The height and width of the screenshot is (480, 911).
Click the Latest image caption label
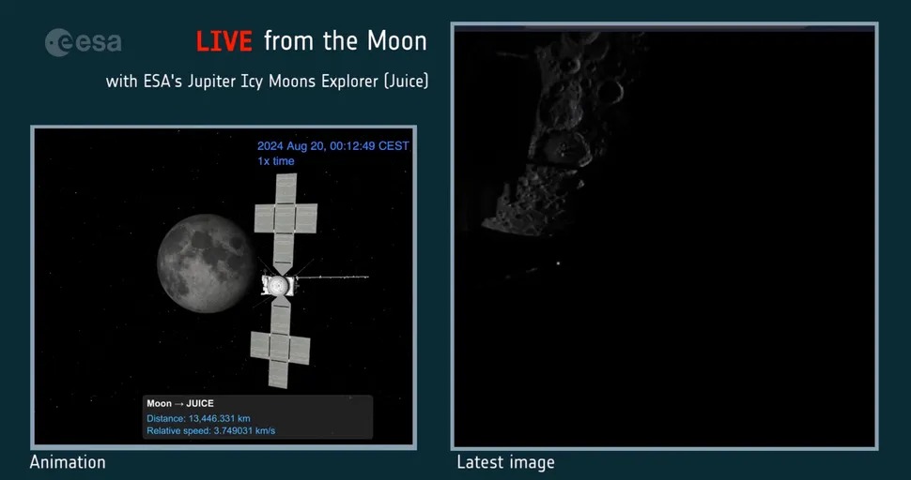[x=505, y=462]
